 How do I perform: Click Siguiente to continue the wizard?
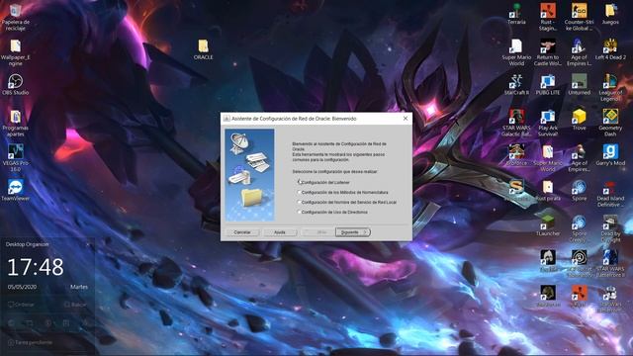pos(352,232)
